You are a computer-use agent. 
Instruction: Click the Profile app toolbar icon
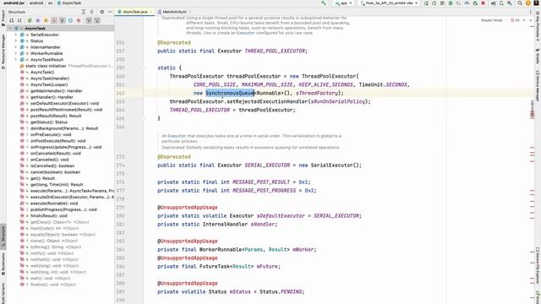pos(467,3)
